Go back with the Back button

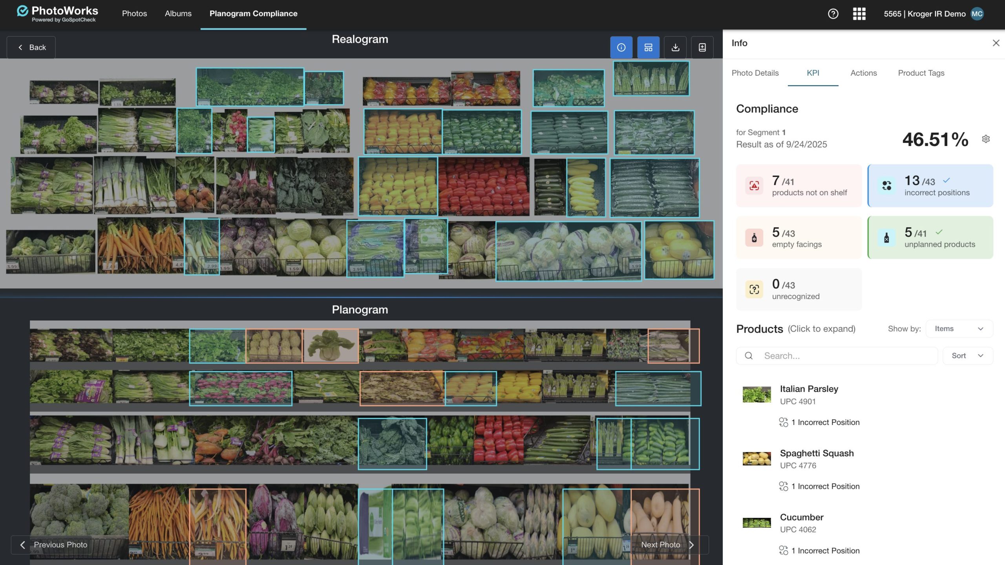pos(31,47)
